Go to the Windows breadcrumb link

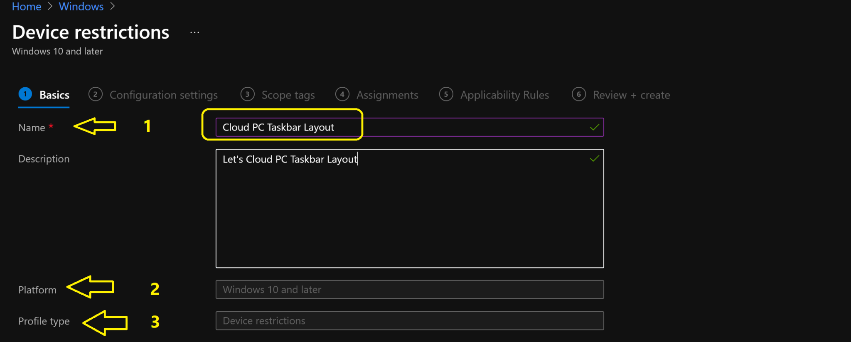click(81, 7)
